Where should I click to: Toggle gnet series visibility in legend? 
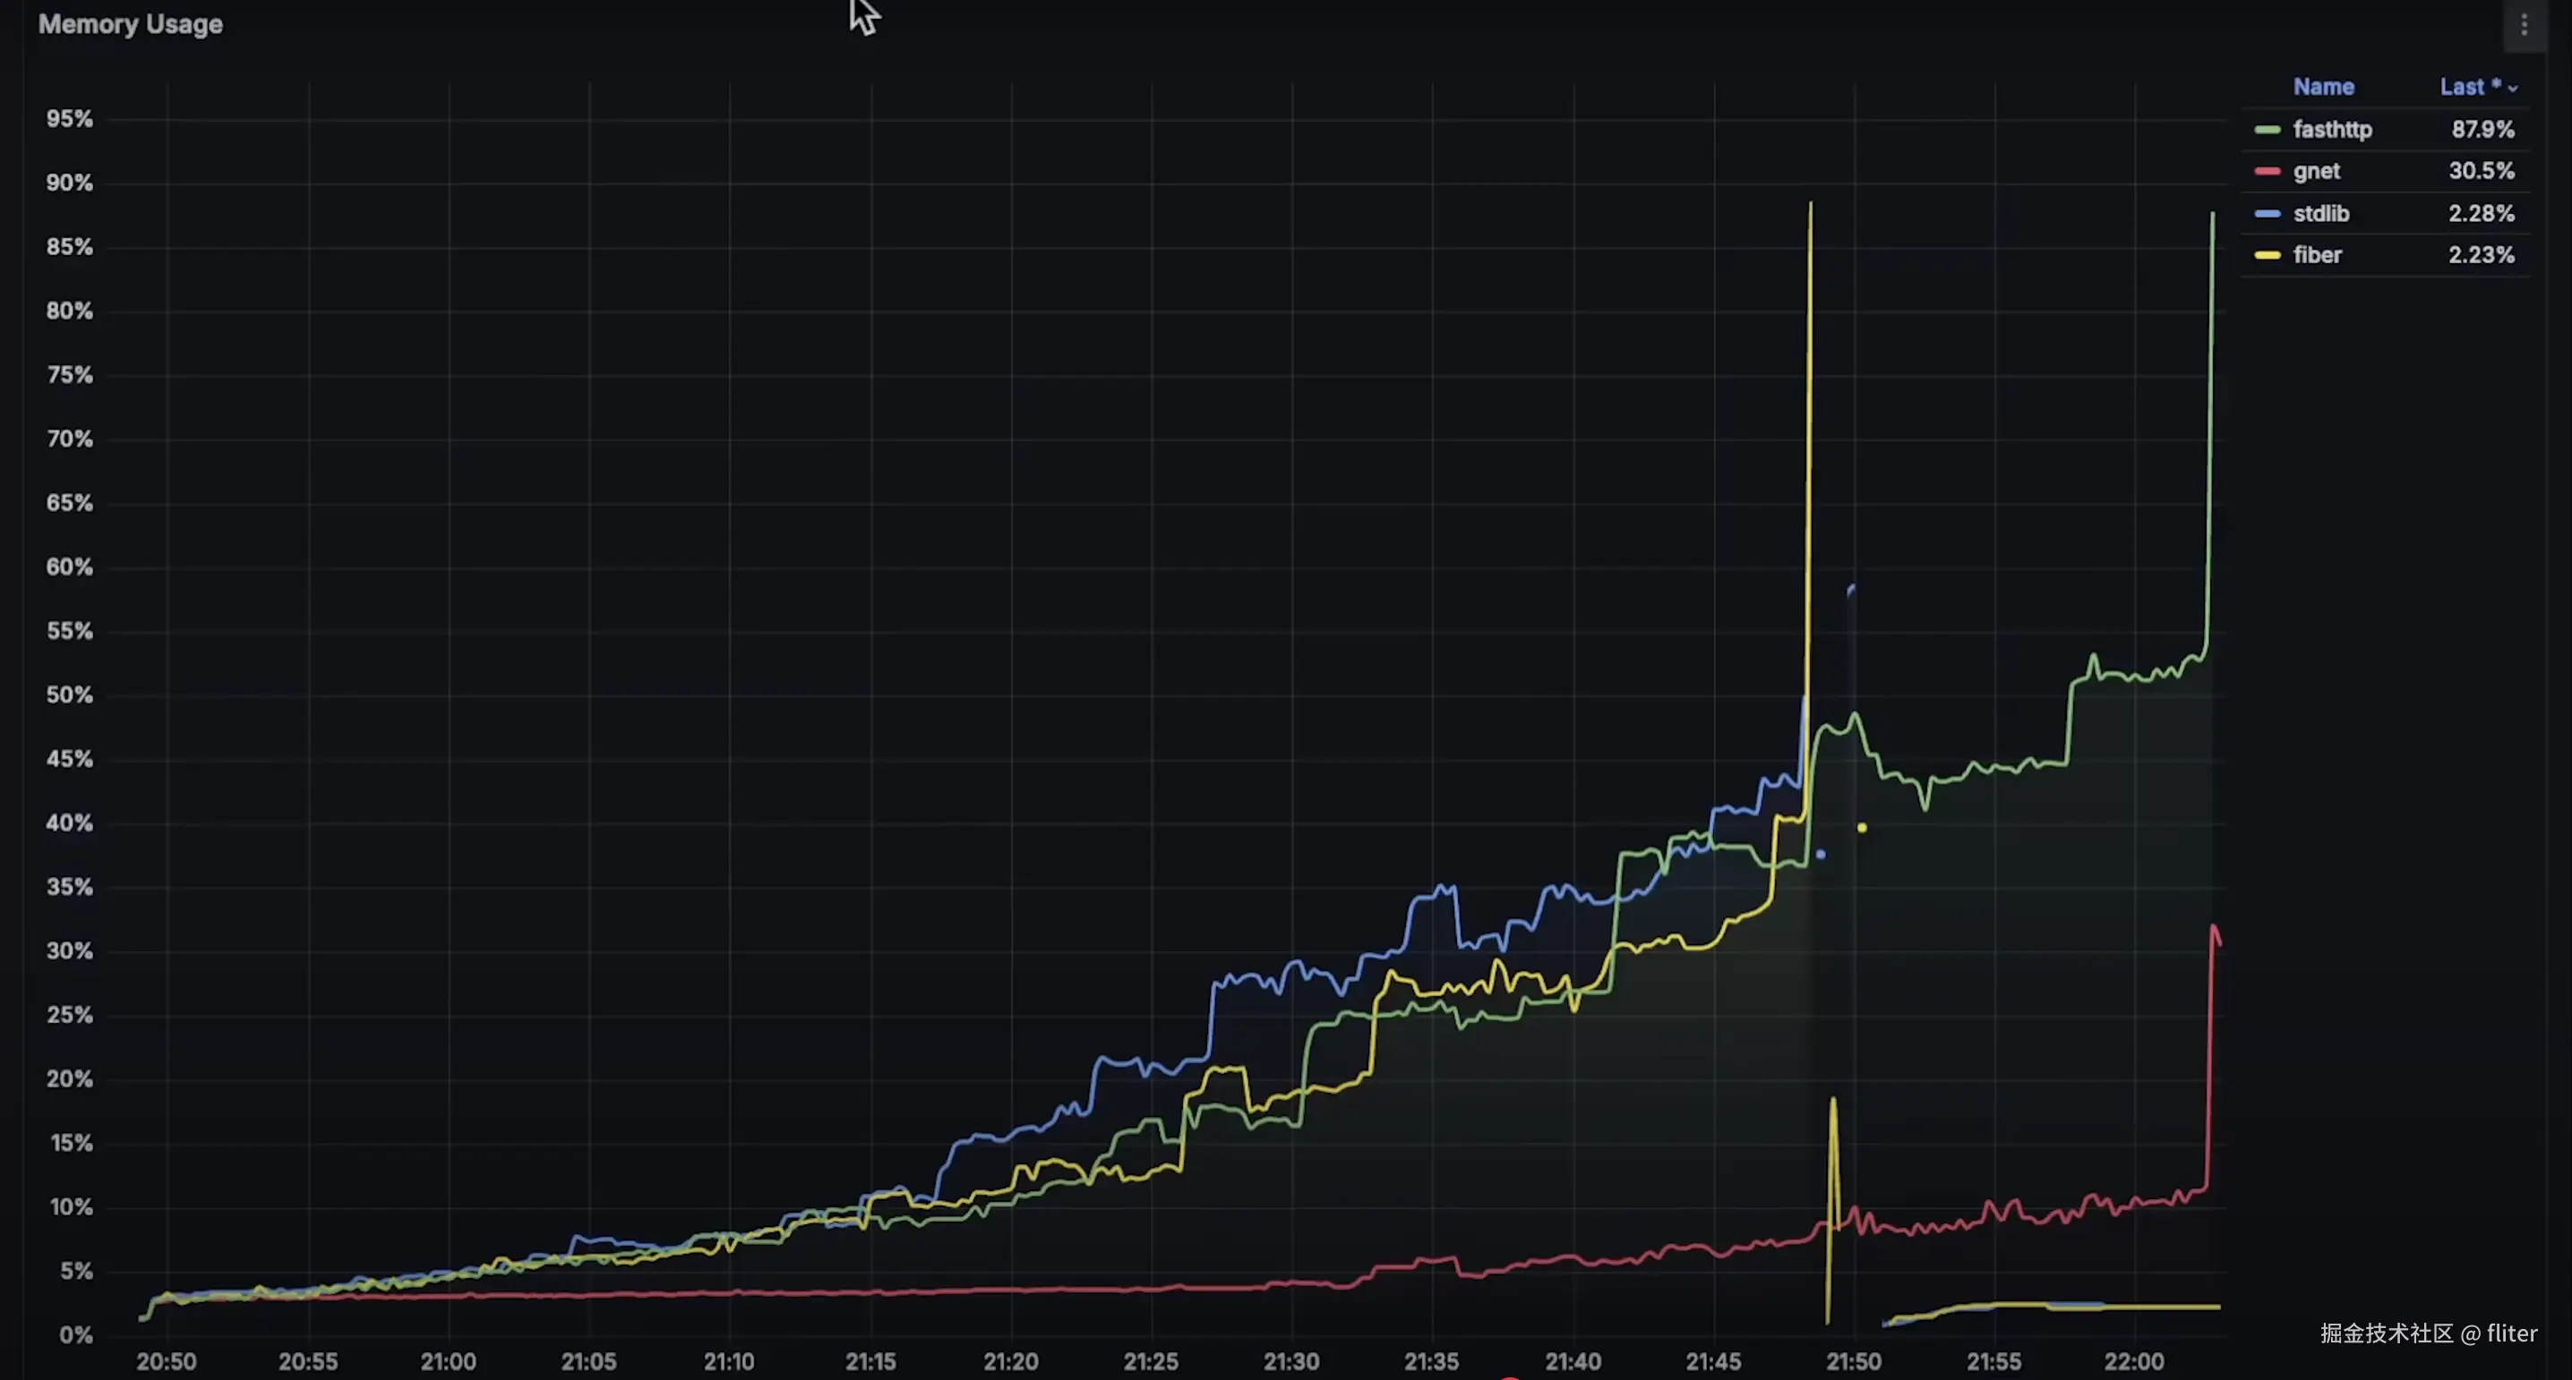pos(2315,172)
